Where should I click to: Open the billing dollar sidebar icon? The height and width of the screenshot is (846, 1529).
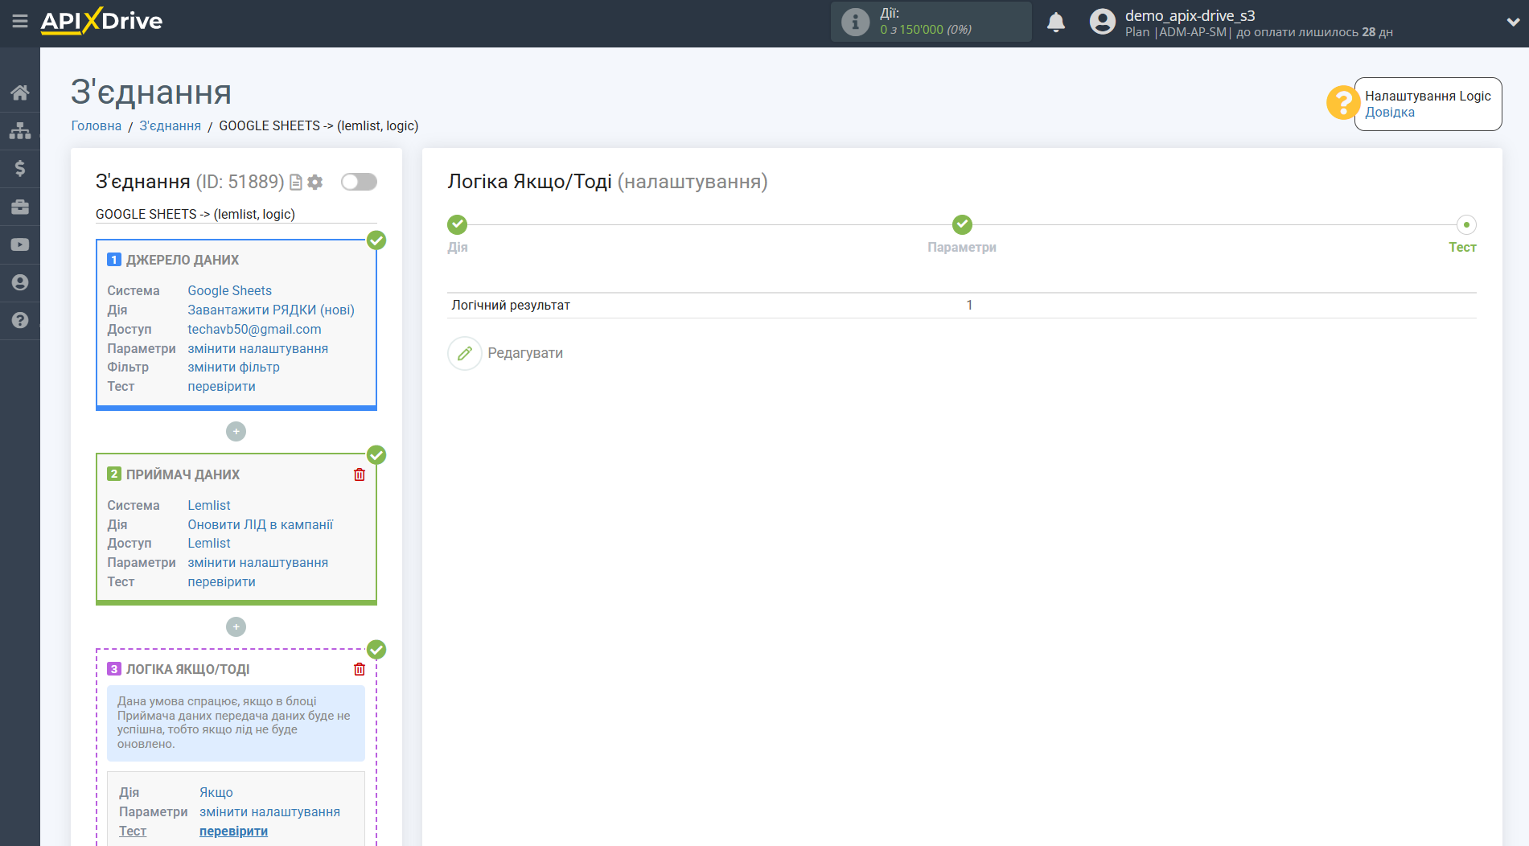(20, 168)
